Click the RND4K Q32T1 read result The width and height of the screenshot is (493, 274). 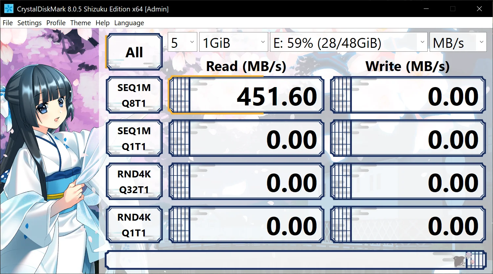click(x=246, y=182)
